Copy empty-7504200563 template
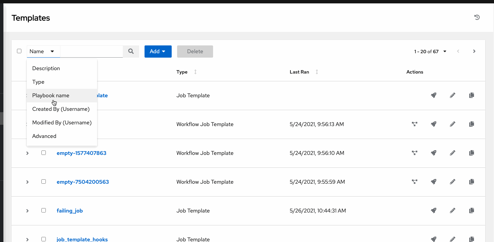494x242 pixels. pyautogui.click(x=471, y=182)
